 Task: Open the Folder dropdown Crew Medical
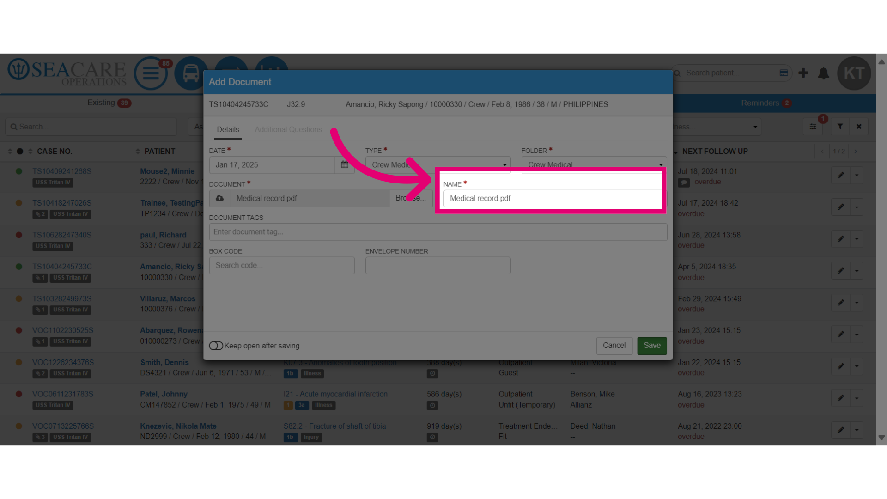point(594,165)
